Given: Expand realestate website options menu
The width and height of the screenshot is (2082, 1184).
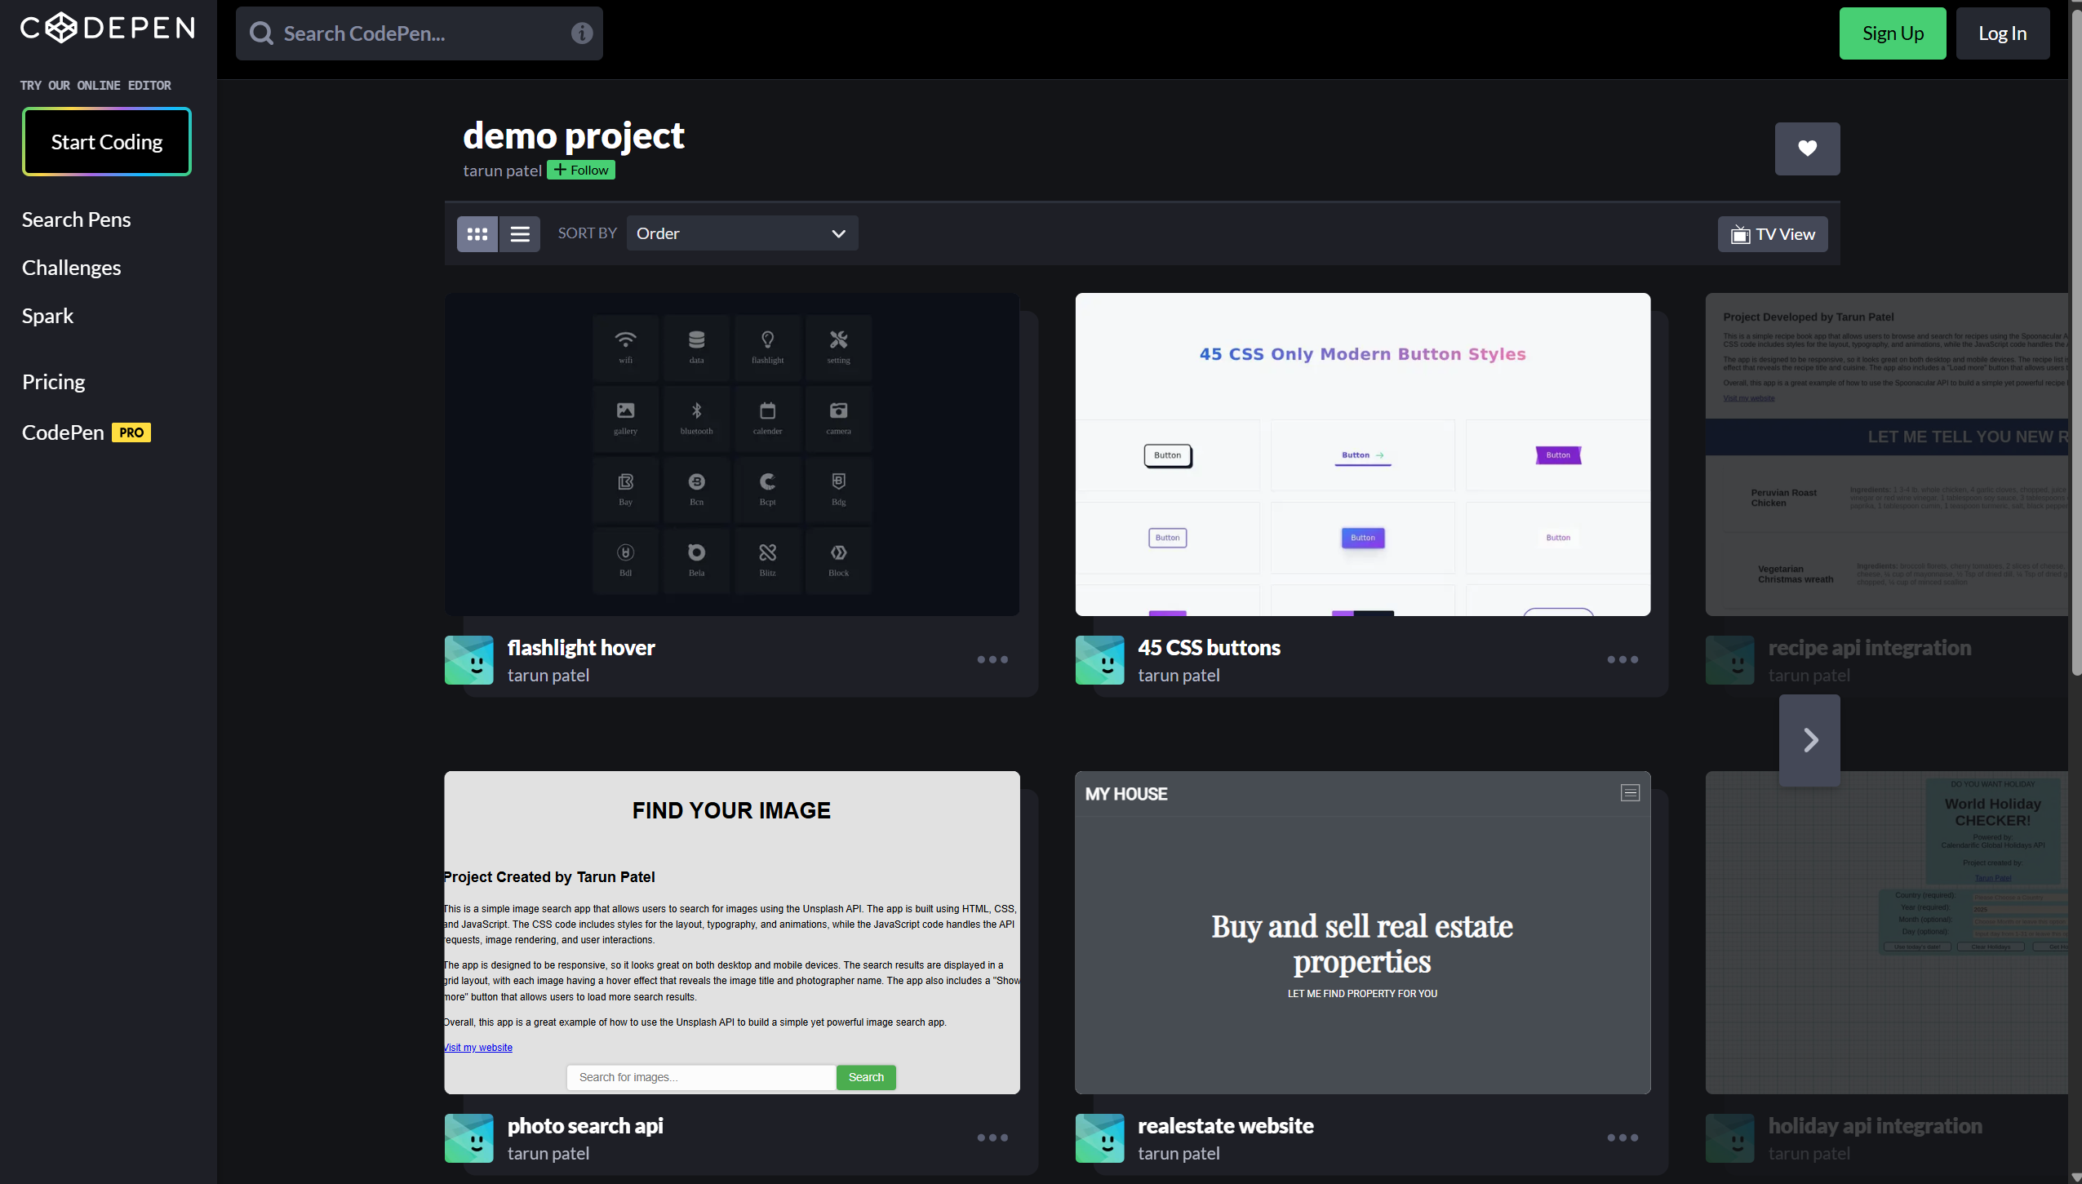Looking at the screenshot, I should 1623,1137.
